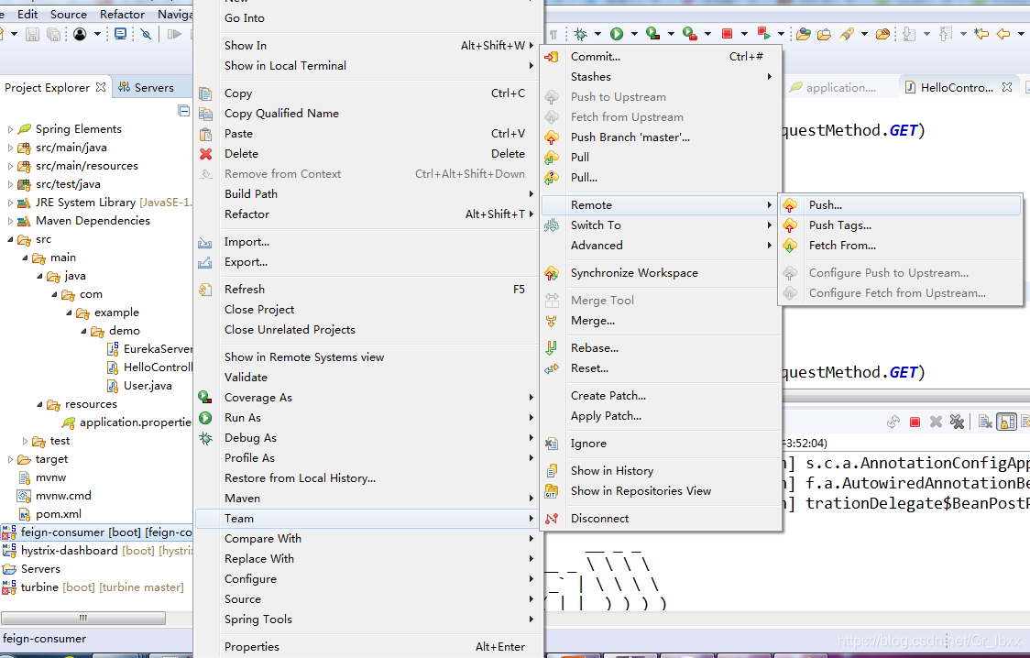Open the Source menu in menu bar
The height and width of the screenshot is (658, 1030).
[69, 14]
